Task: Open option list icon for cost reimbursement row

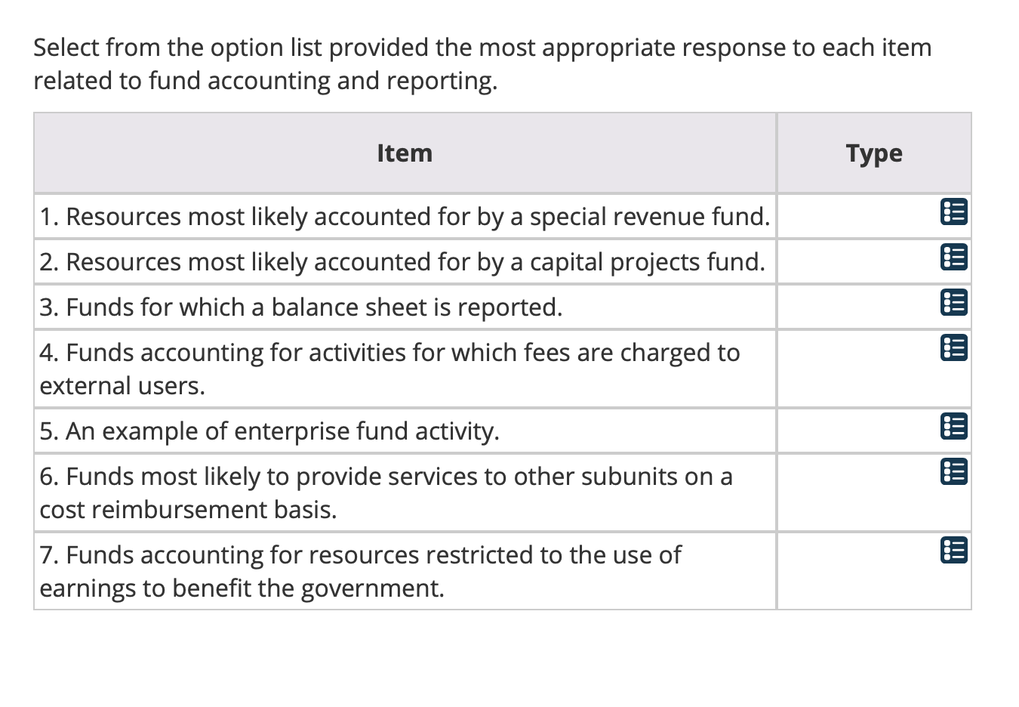Action: pos(954,472)
